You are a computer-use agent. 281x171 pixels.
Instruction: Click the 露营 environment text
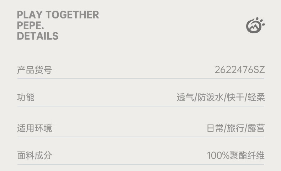(256, 128)
